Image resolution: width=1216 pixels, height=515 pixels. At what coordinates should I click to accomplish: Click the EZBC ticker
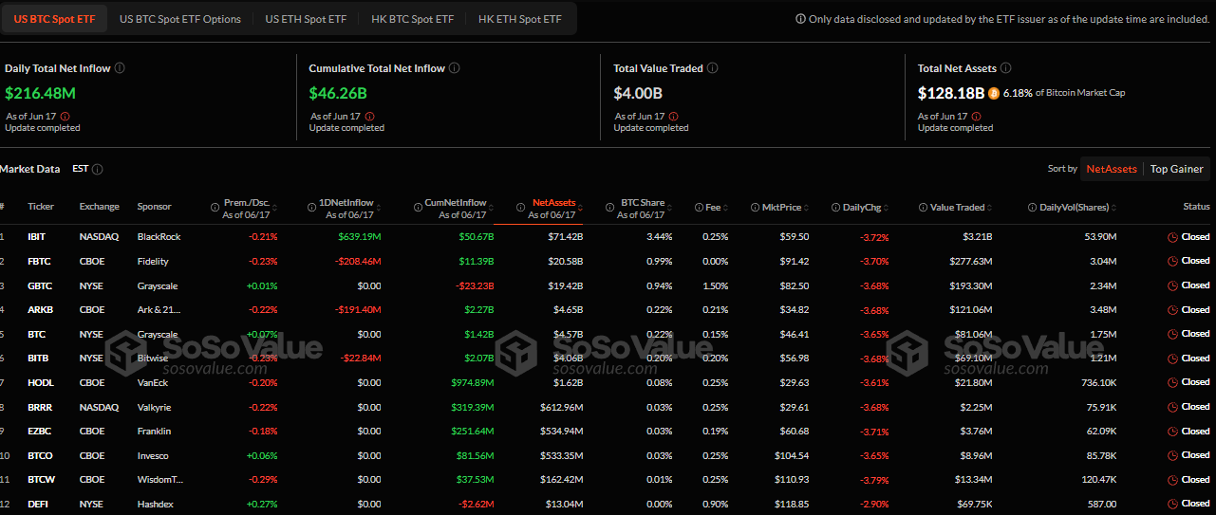(40, 431)
